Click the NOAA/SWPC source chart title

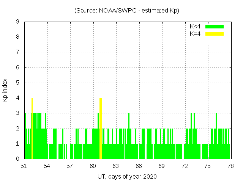[x=127, y=11]
